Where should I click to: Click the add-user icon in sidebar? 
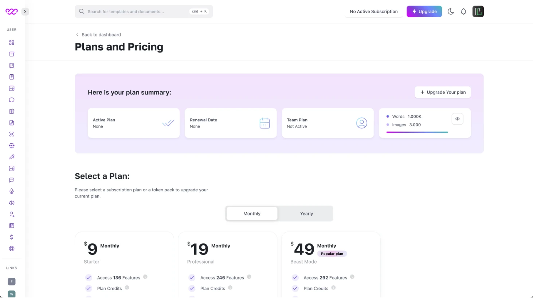pos(12,214)
